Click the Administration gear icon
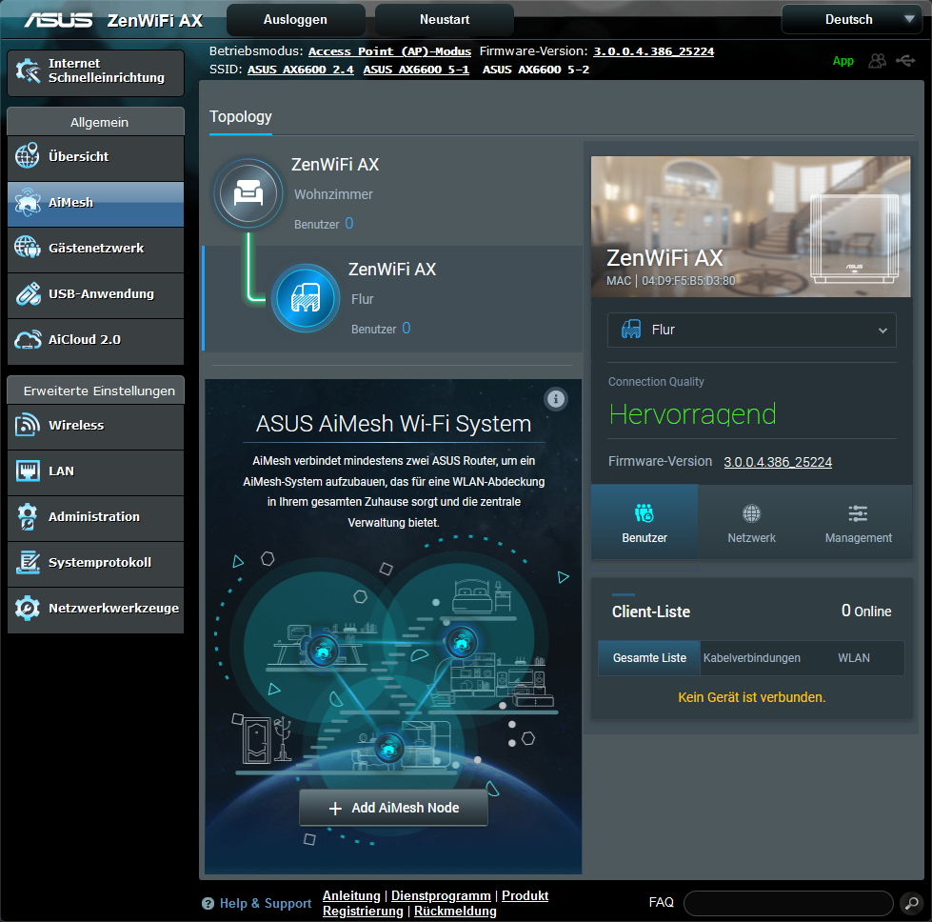The width and height of the screenshot is (932, 922). pos(28,516)
